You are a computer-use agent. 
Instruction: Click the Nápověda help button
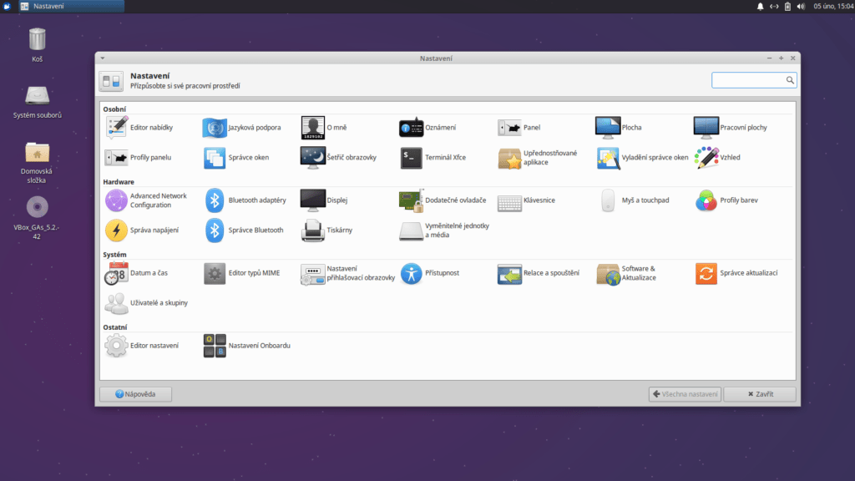coord(136,394)
